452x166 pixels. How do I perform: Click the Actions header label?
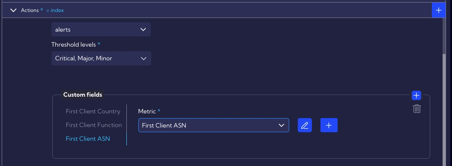point(30,10)
